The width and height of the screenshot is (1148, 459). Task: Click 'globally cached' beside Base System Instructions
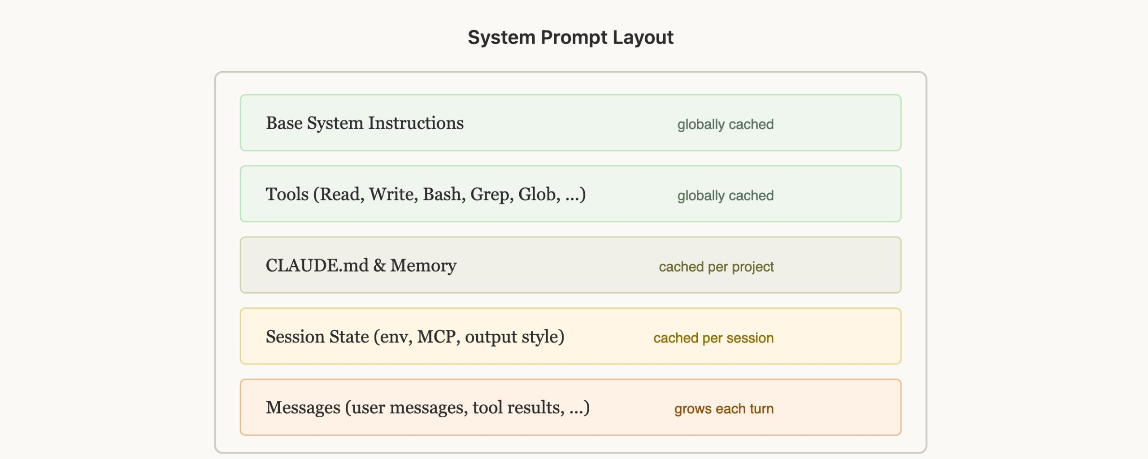[725, 124]
